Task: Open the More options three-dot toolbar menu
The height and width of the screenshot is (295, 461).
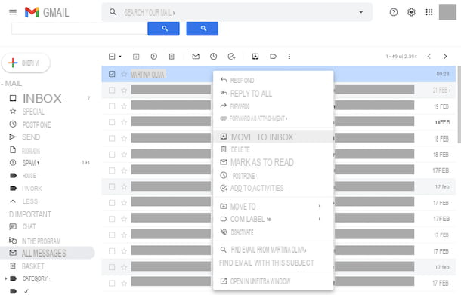Action: [x=289, y=57]
